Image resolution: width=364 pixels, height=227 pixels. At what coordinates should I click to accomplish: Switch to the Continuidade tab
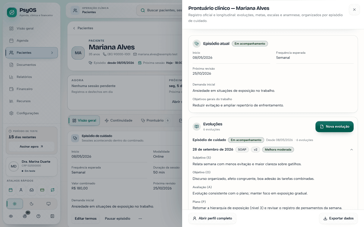[x=119, y=121]
